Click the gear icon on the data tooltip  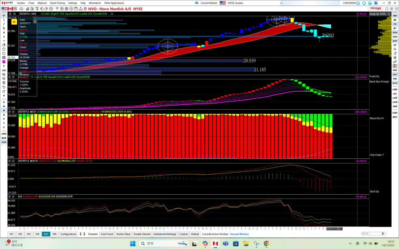[35, 21]
